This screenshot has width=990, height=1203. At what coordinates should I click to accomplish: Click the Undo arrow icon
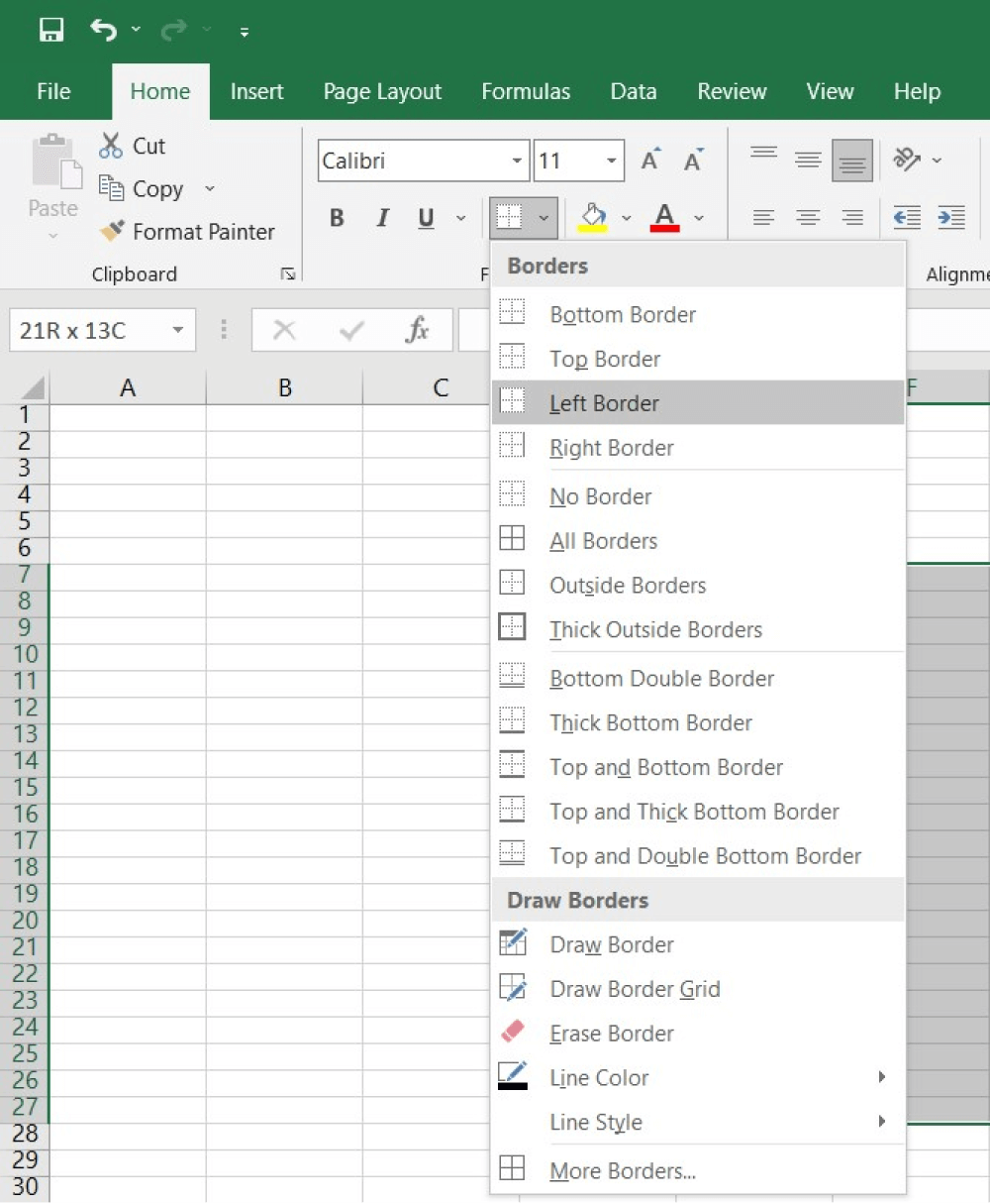point(103,30)
